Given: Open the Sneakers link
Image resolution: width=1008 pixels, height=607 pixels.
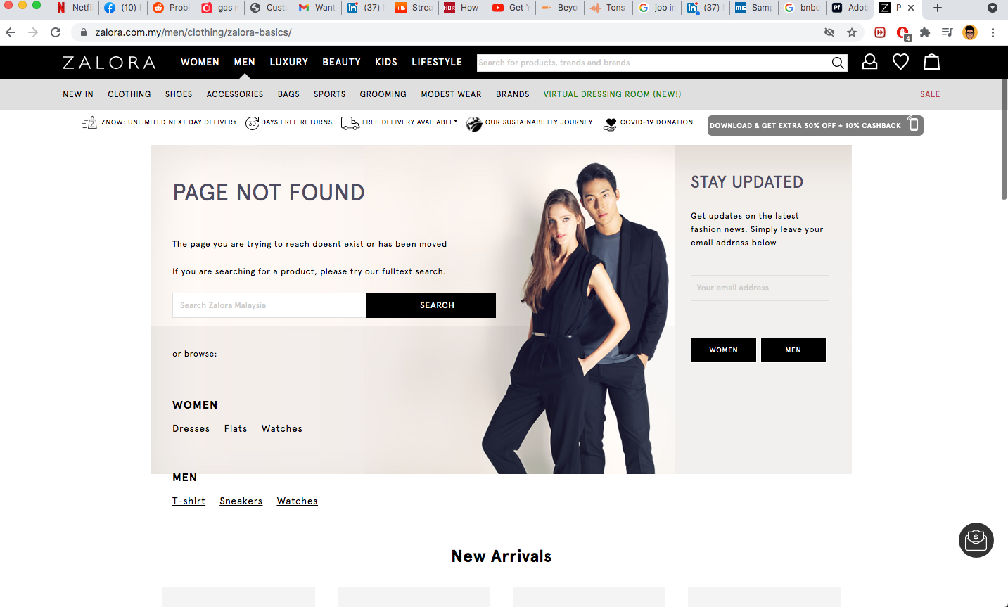Looking at the screenshot, I should click(241, 501).
